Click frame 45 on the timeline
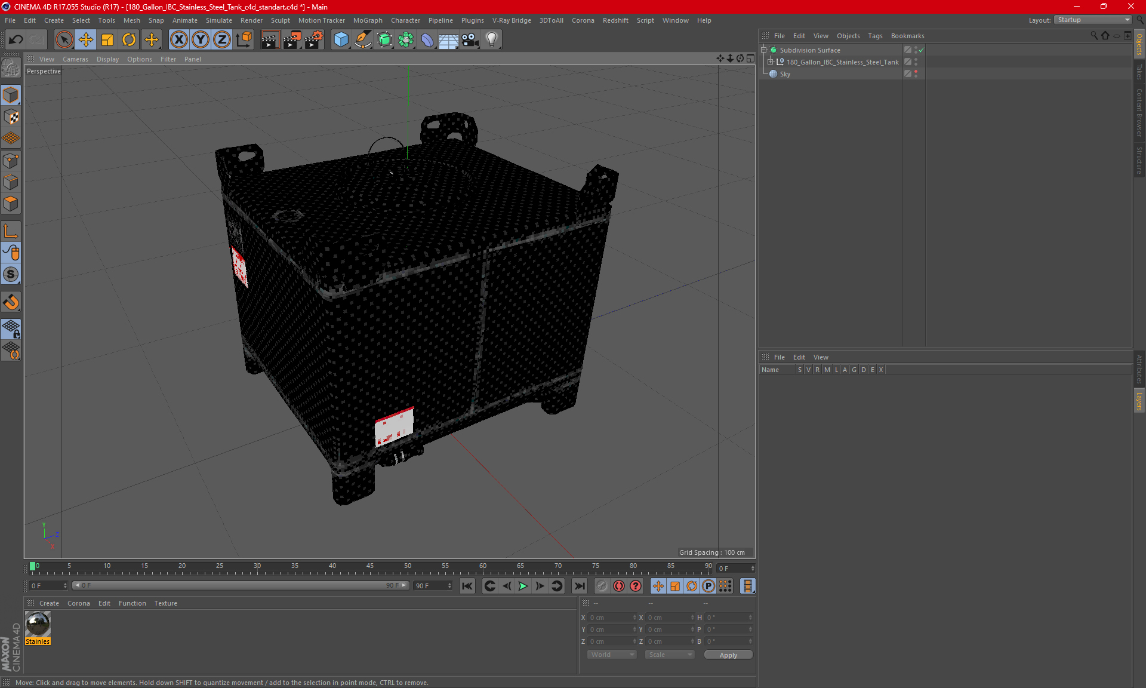Screen dimensions: 1146x688 370,567
